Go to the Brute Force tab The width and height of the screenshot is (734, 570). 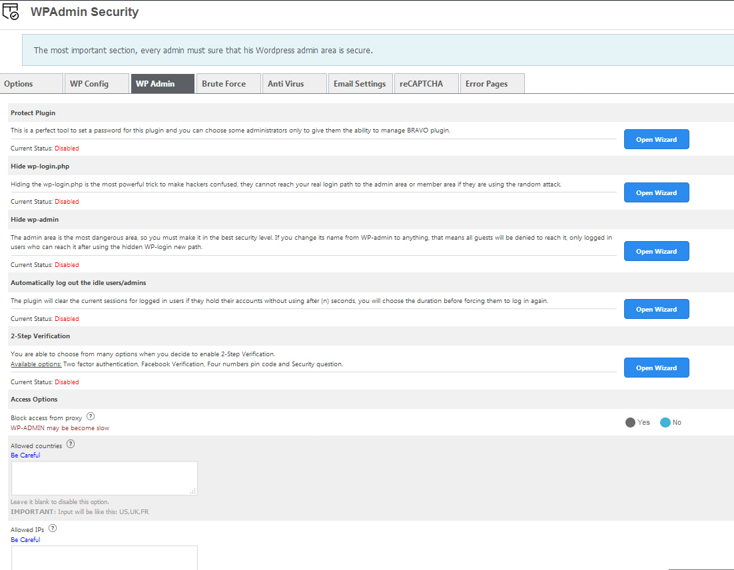pyautogui.click(x=228, y=84)
